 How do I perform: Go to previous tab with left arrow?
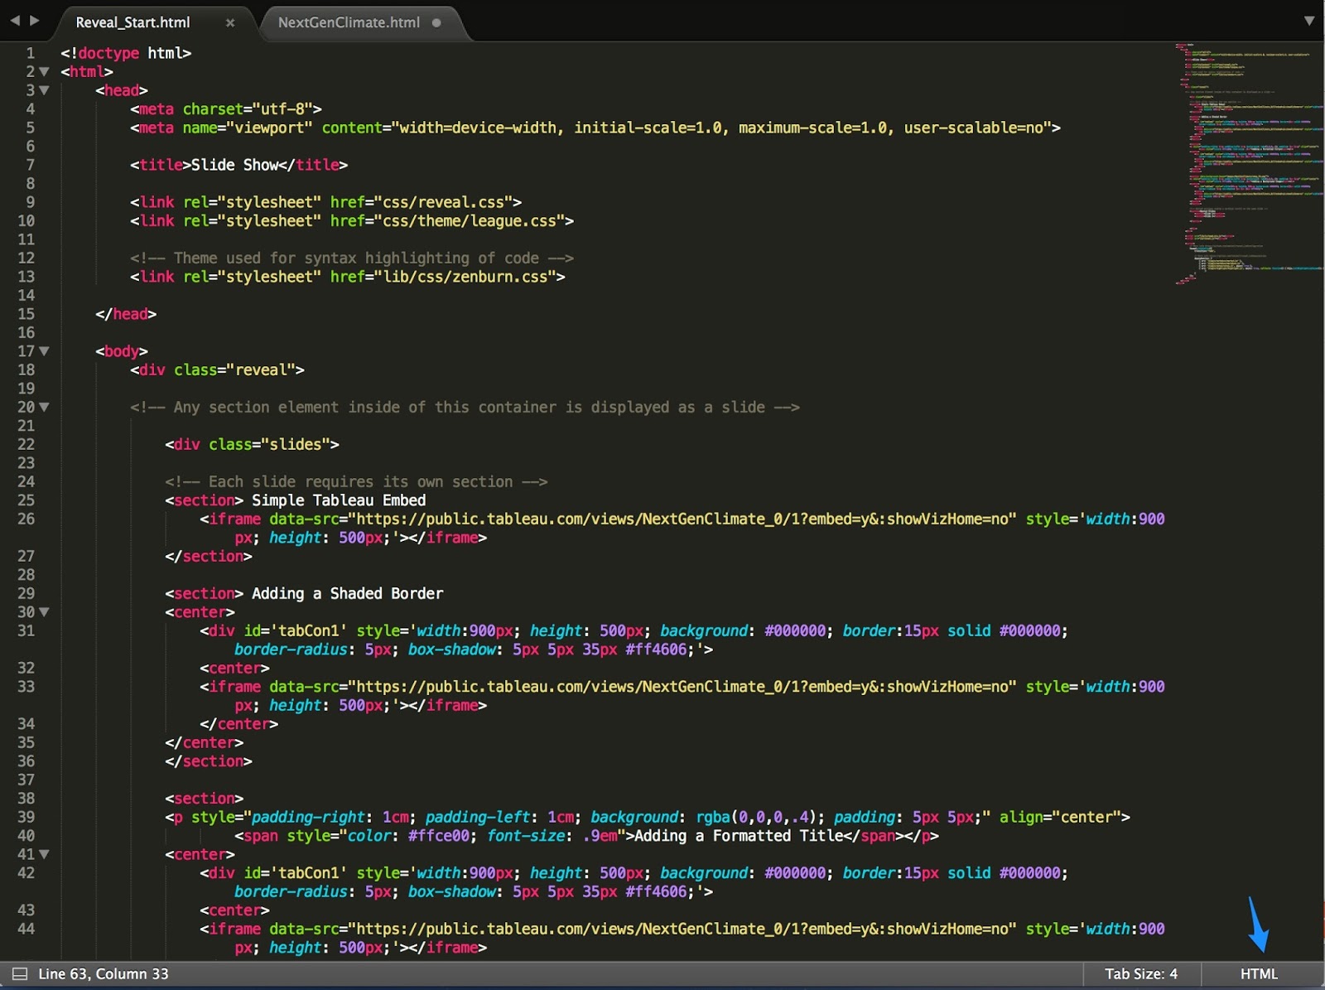(15, 20)
